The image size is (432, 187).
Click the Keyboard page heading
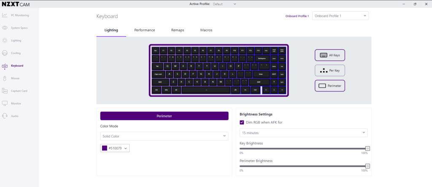pyautogui.click(x=107, y=16)
